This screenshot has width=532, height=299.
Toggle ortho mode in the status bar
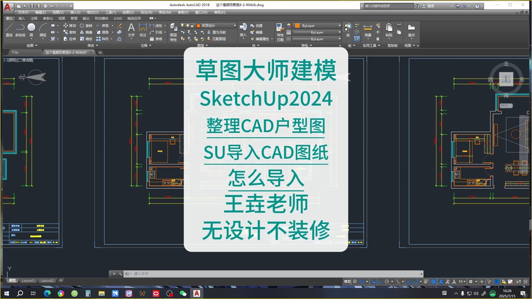[x=380, y=282]
